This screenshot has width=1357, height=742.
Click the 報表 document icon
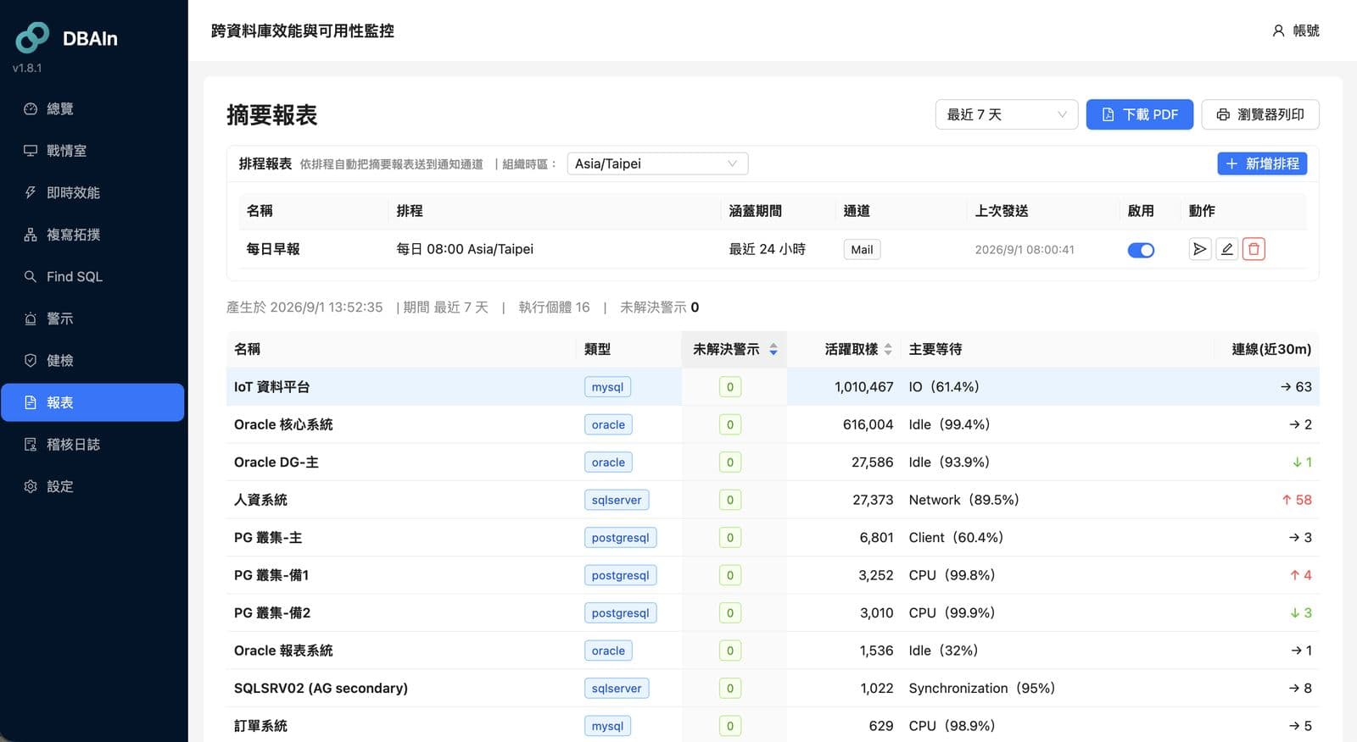point(31,402)
